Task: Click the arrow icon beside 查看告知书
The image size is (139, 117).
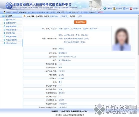Action: tap(5, 20)
